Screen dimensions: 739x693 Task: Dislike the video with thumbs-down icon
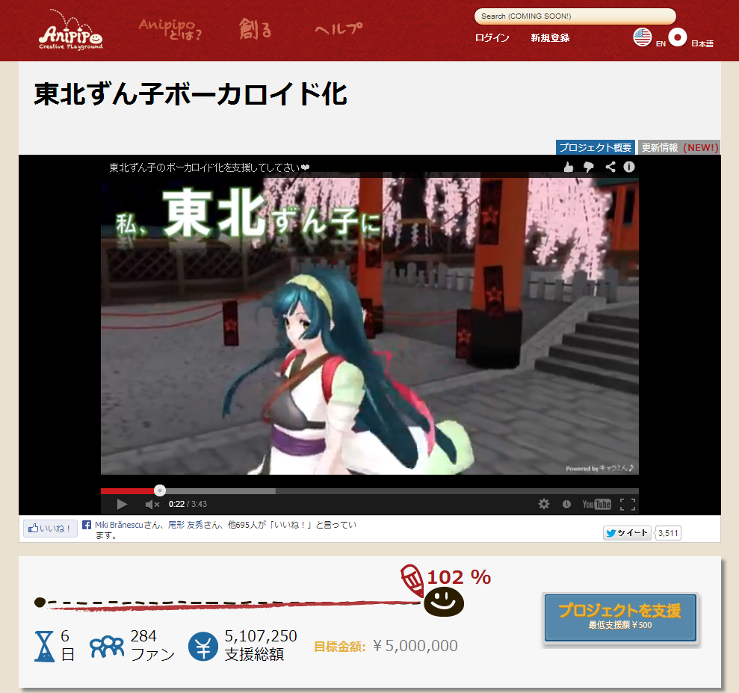589,167
